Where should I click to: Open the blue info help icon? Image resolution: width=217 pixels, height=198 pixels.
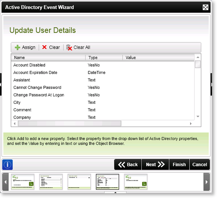[7, 165]
